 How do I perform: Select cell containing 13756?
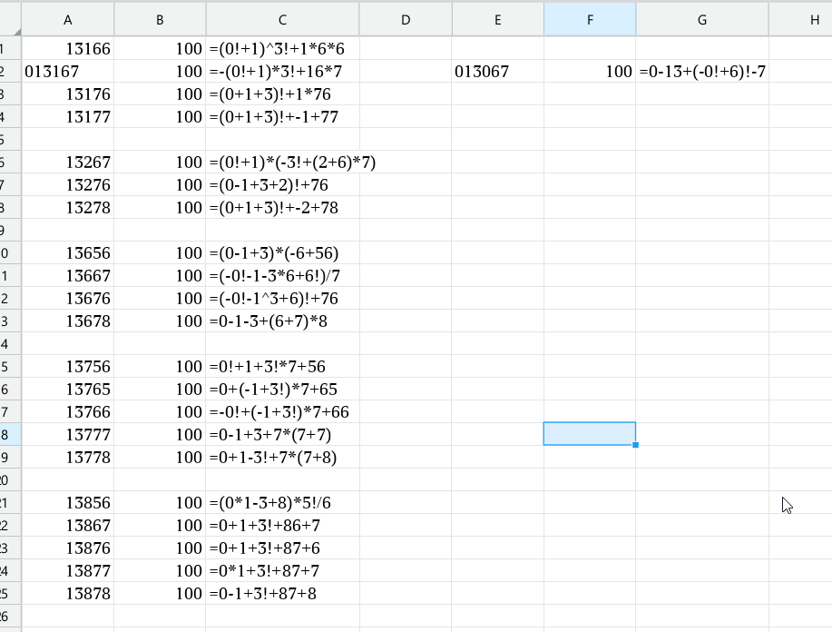click(68, 367)
